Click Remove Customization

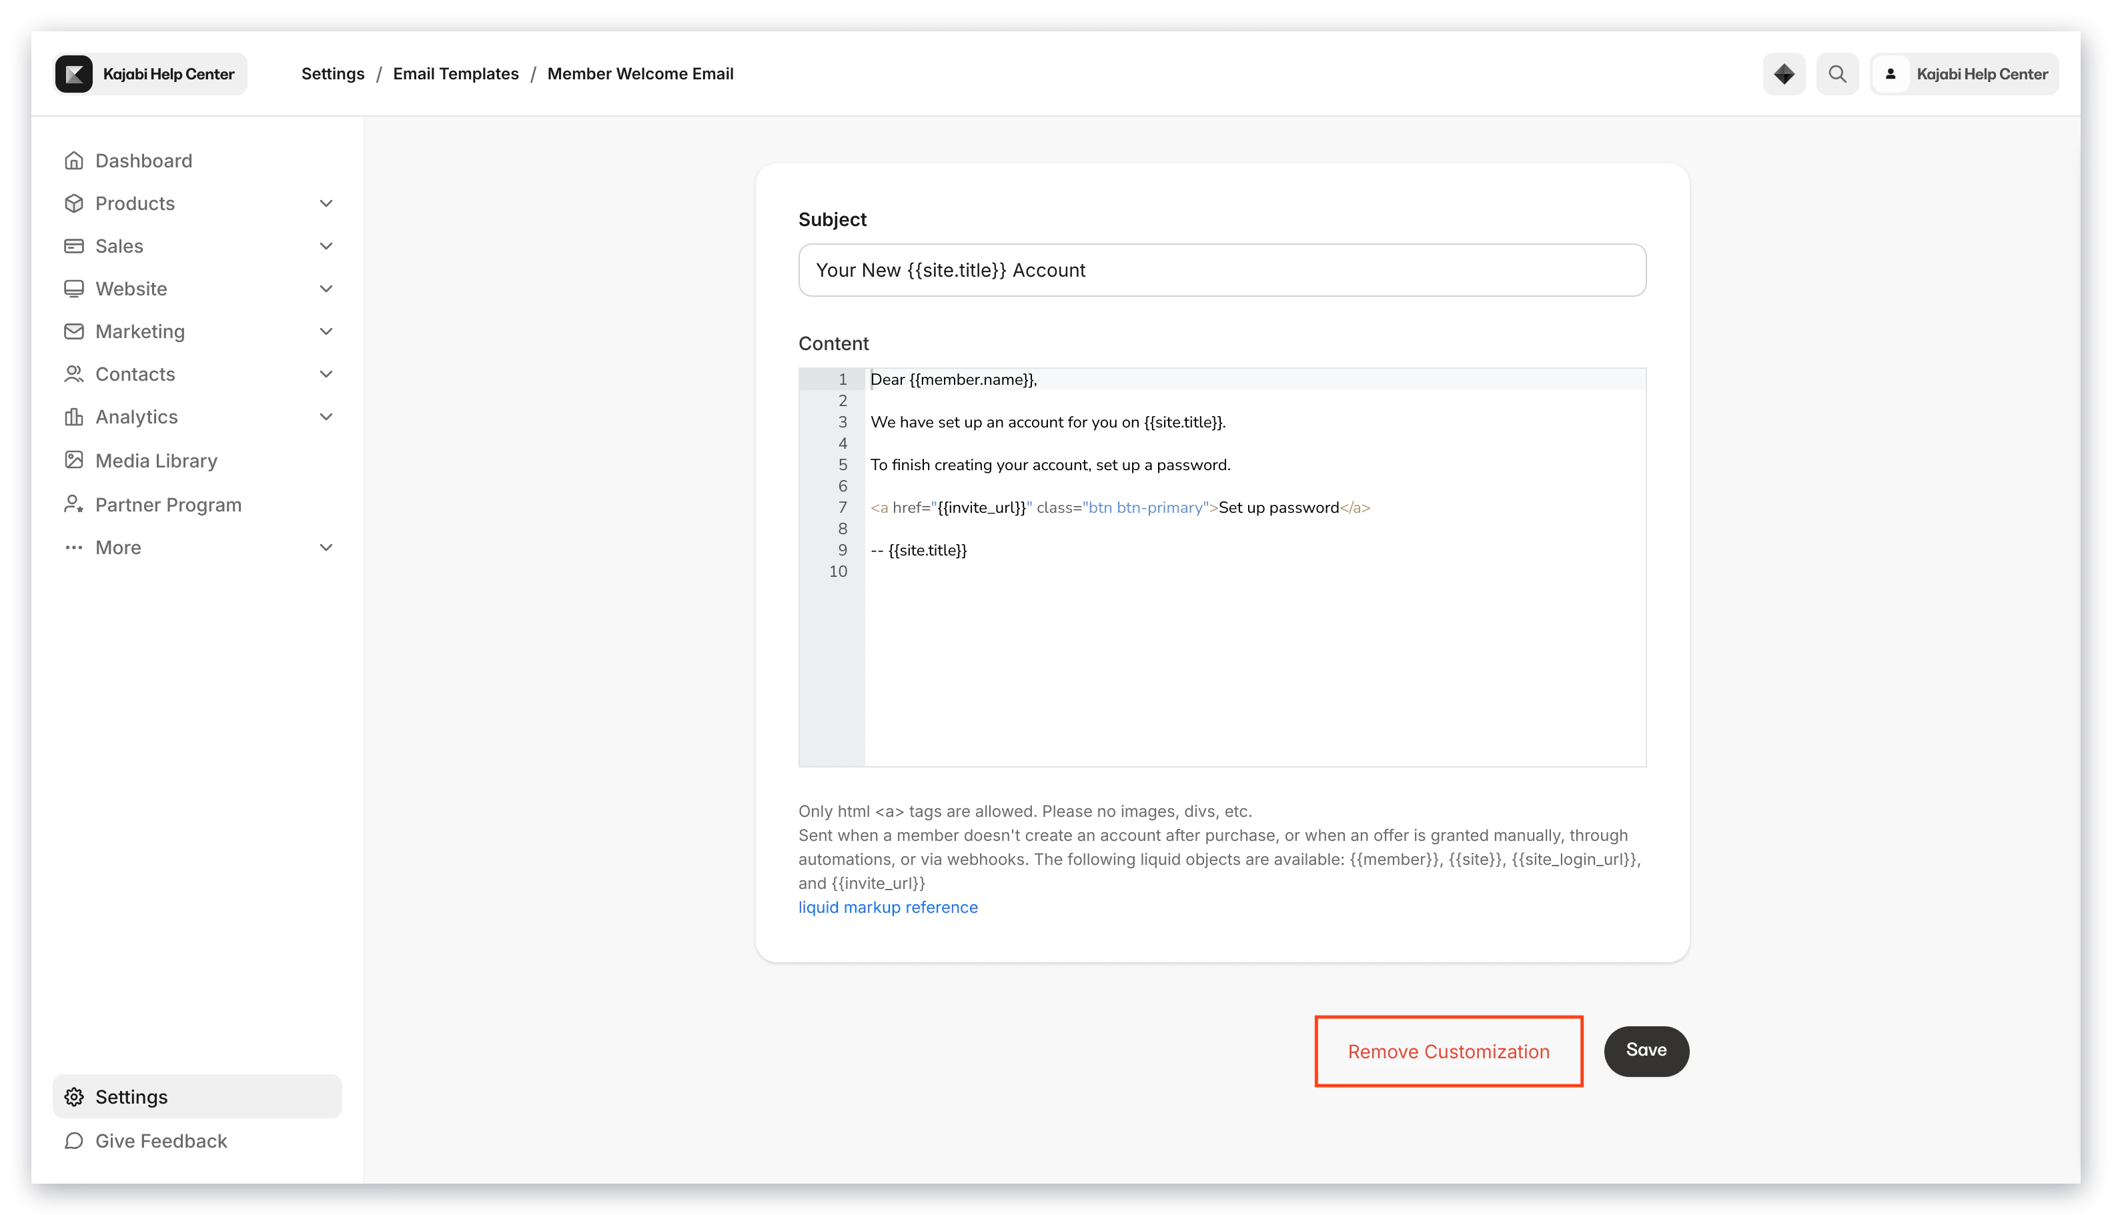1448,1050
